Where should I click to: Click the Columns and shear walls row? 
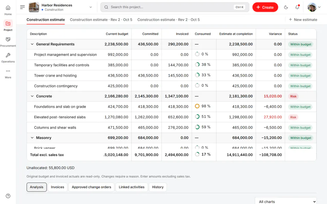tap(171, 128)
